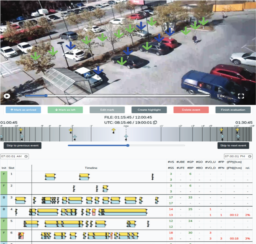Select green arrow marker for slot 1
Screen dimensions: 256x244
click(x=203, y=21)
